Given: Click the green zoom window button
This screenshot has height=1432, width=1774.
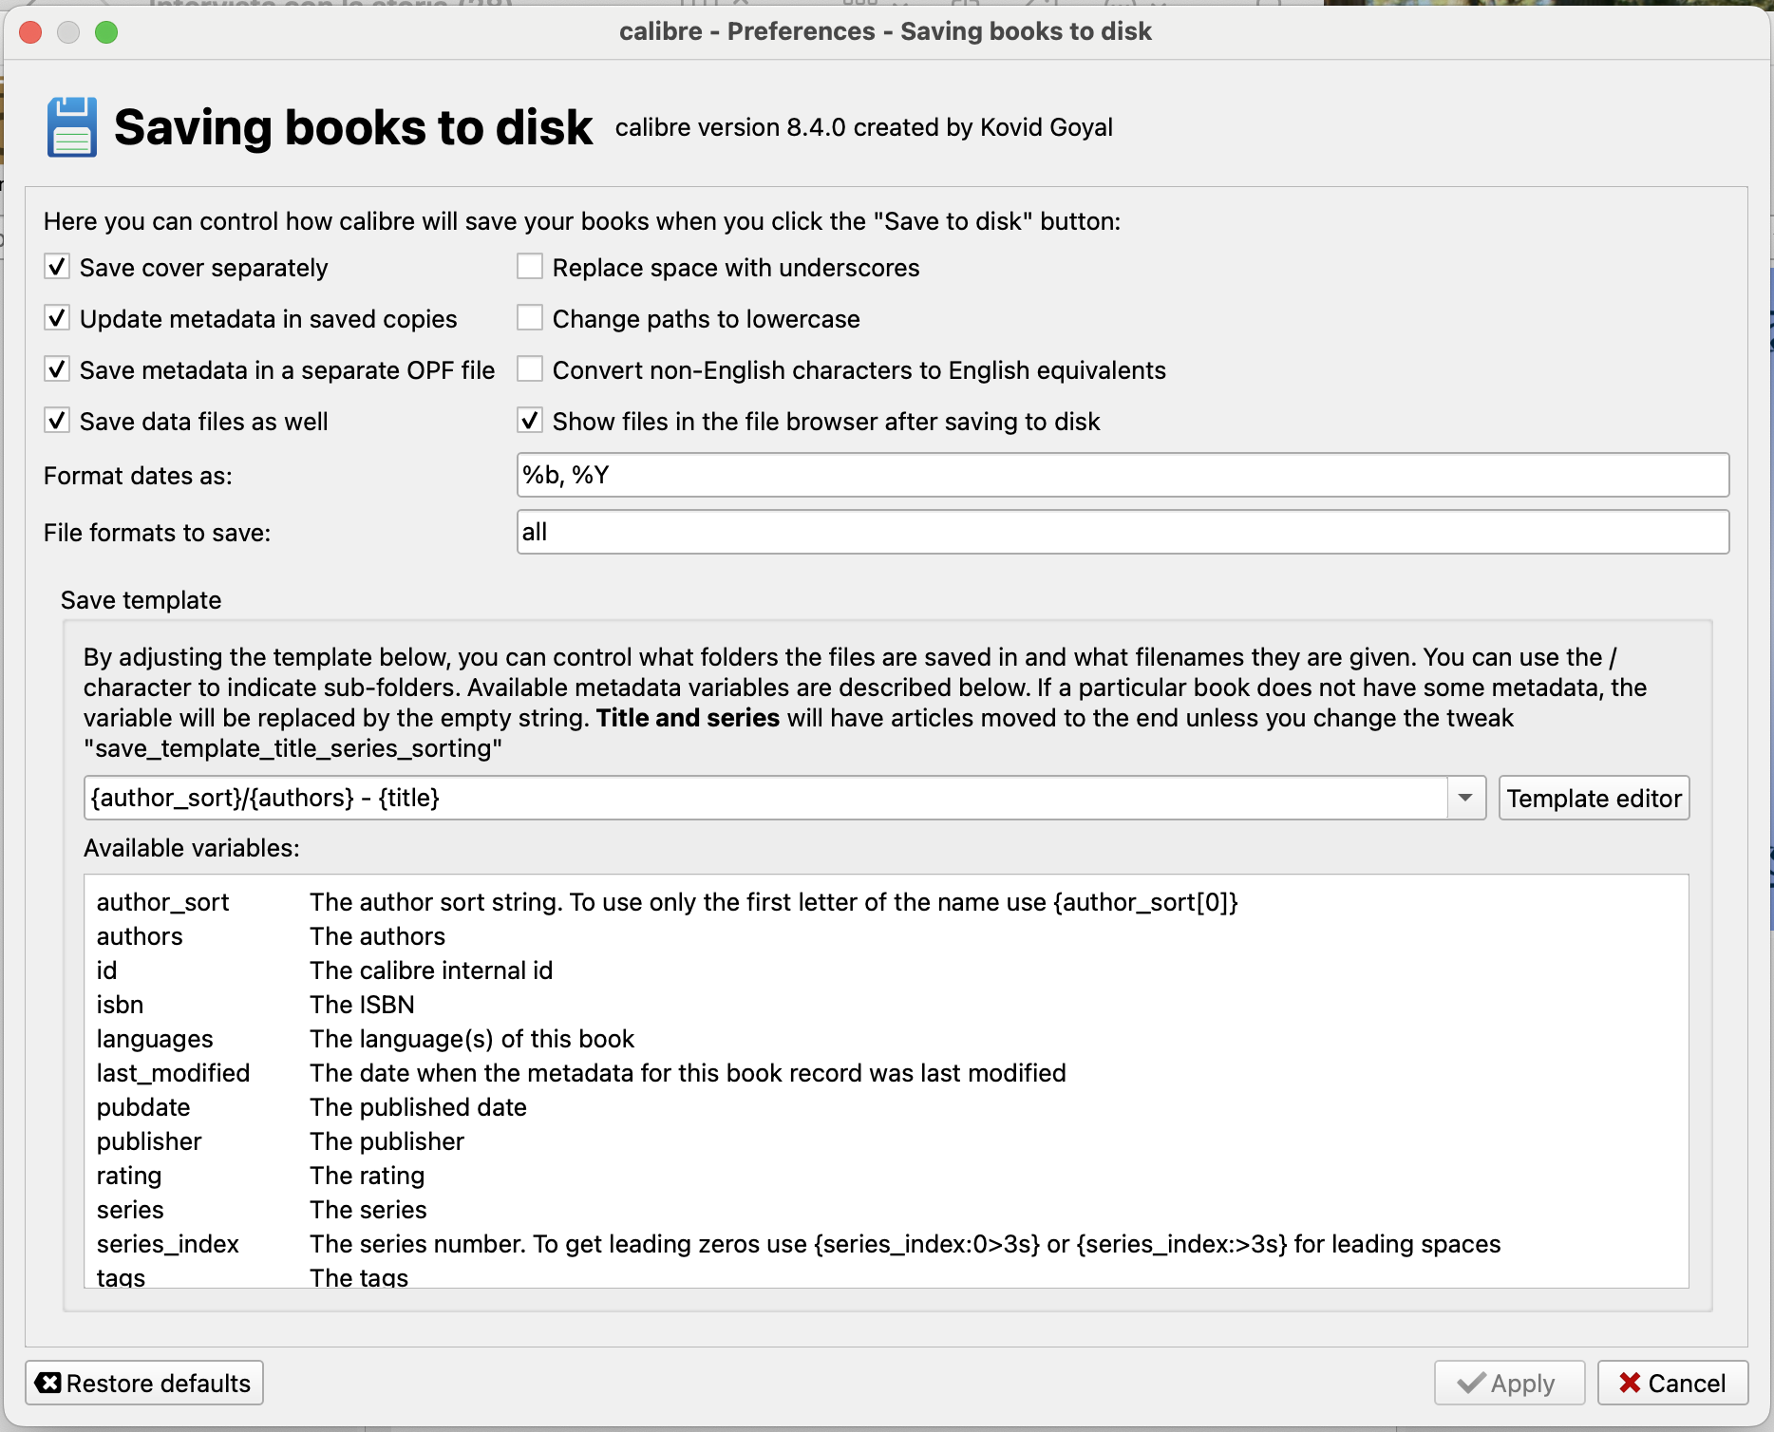Looking at the screenshot, I should (106, 32).
